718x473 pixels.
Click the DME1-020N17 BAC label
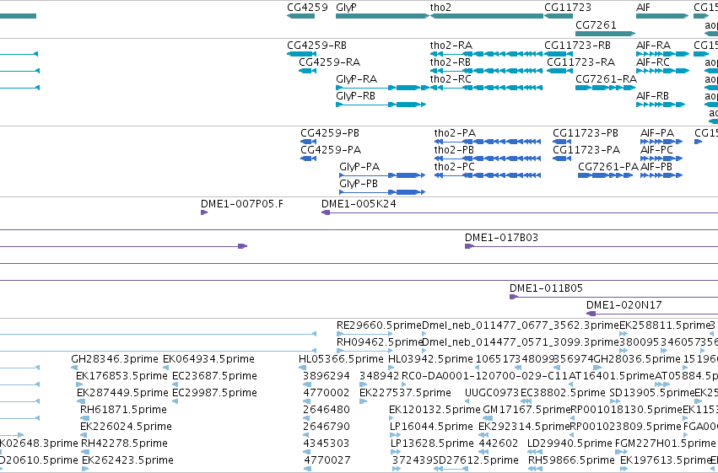click(x=624, y=305)
